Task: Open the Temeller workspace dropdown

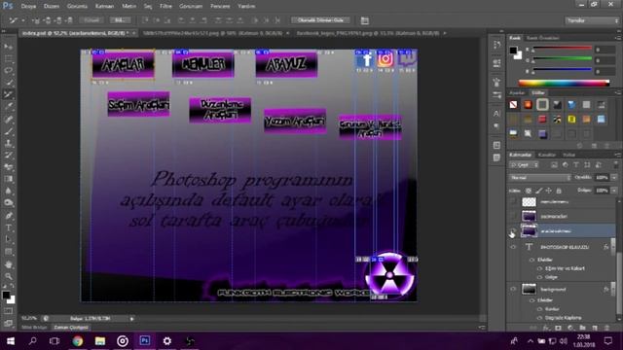Action: [592, 20]
